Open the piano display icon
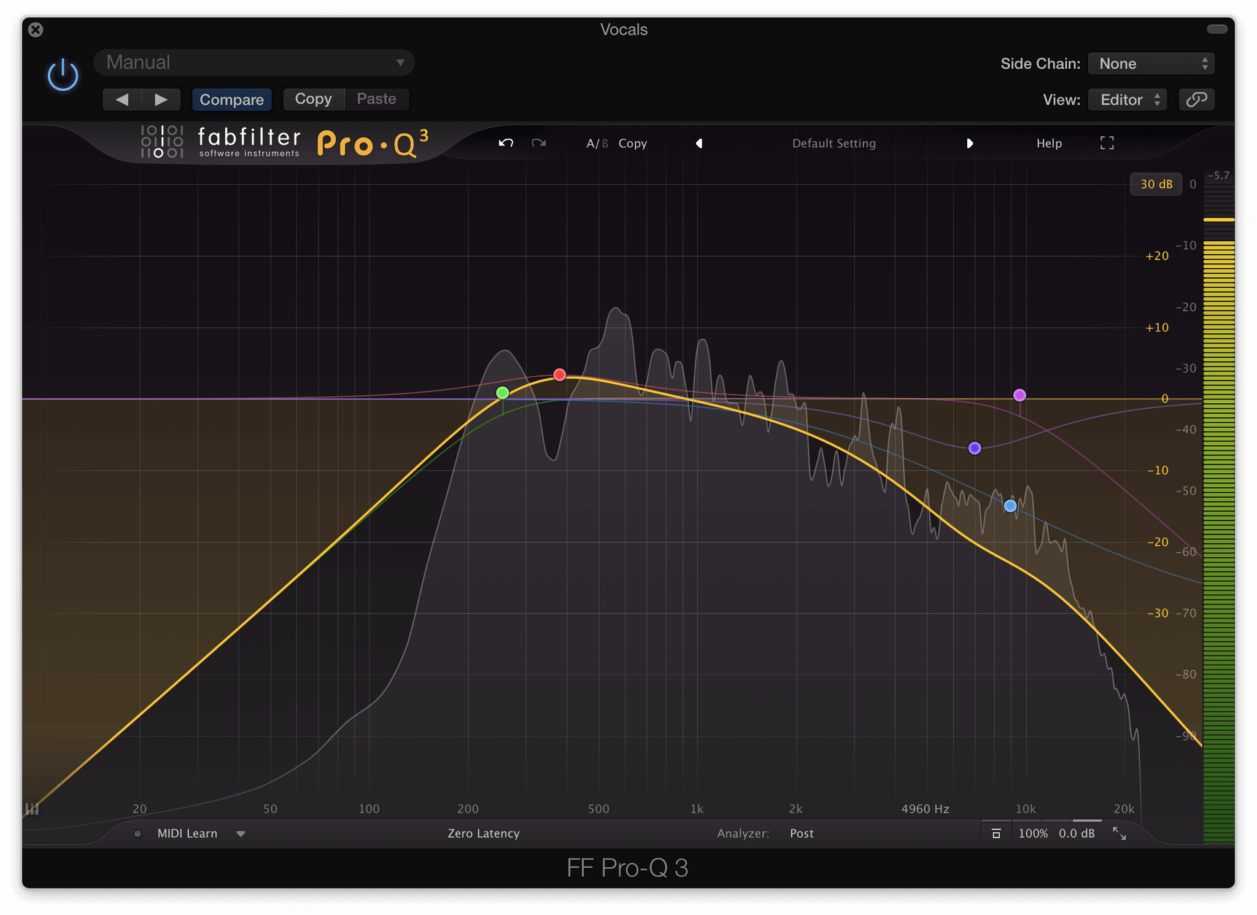Image resolution: width=1257 pixels, height=915 pixels. [x=32, y=809]
